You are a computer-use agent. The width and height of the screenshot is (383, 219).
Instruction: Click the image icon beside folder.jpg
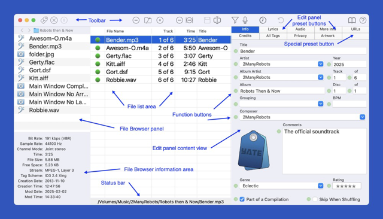coord(21,54)
